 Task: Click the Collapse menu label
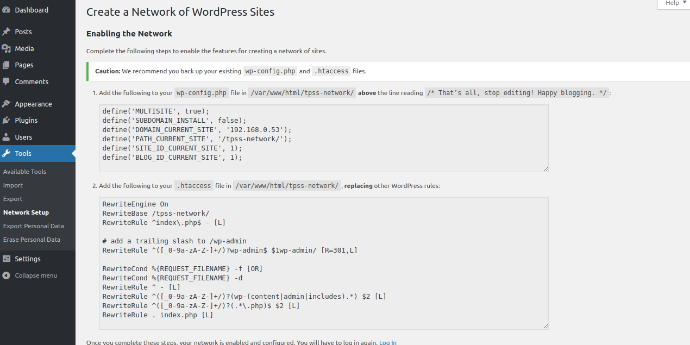tap(36, 275)
